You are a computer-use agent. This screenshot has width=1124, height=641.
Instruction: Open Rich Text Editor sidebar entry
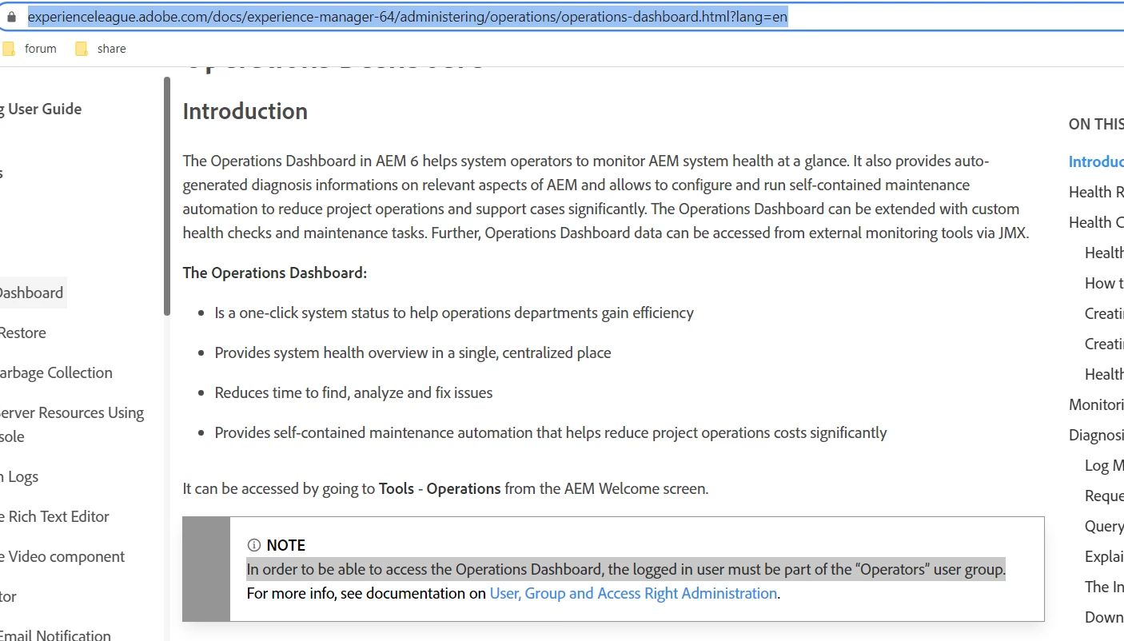click(x=54, y=516)
